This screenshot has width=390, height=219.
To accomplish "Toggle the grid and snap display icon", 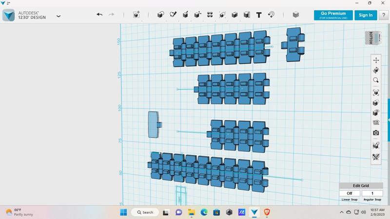I will pyautogui.click(x=376, y=123).
